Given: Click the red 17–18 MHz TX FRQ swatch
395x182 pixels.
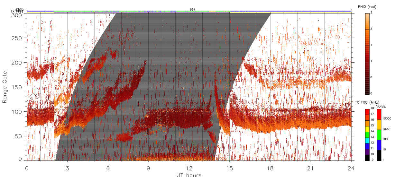Looking at the screenshot, I should [367, 112].
